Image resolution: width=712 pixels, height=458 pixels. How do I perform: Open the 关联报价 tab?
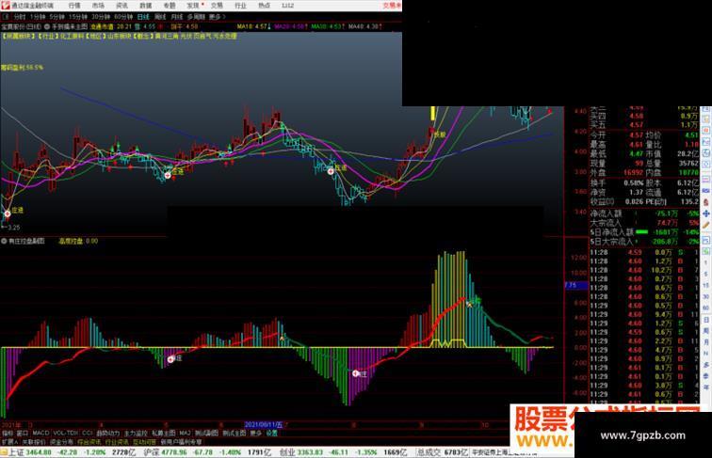[x=34, y=441]
